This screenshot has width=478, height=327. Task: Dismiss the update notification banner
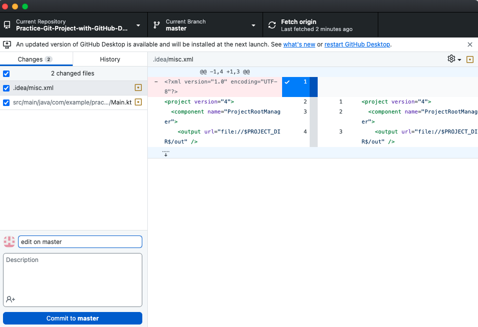click(470, 44)
